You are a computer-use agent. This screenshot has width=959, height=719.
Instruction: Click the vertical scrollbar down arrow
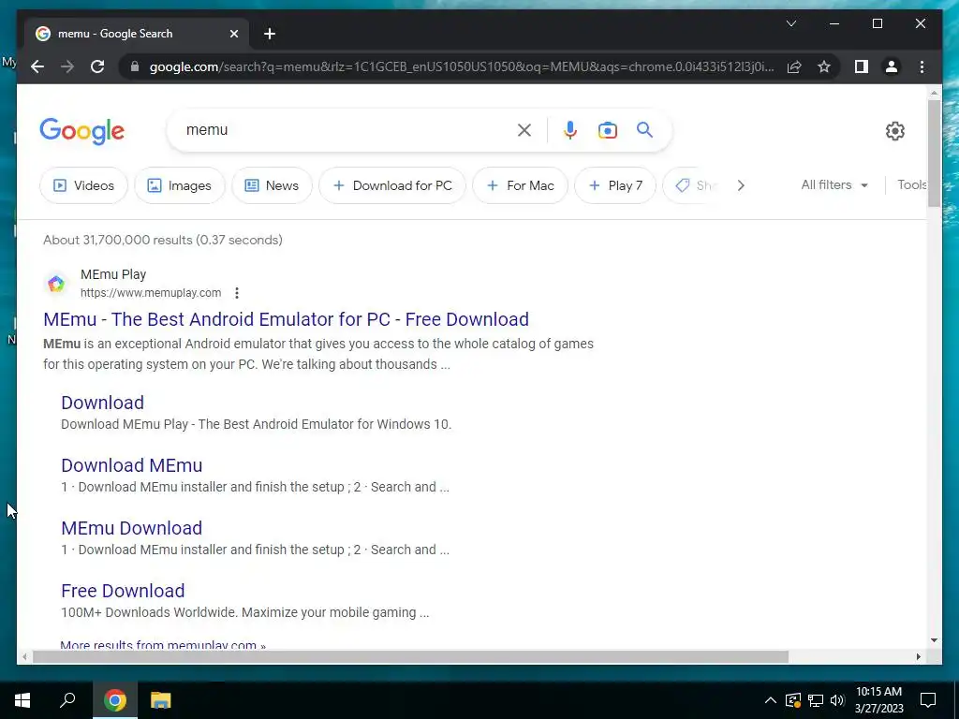click(934, 640)
